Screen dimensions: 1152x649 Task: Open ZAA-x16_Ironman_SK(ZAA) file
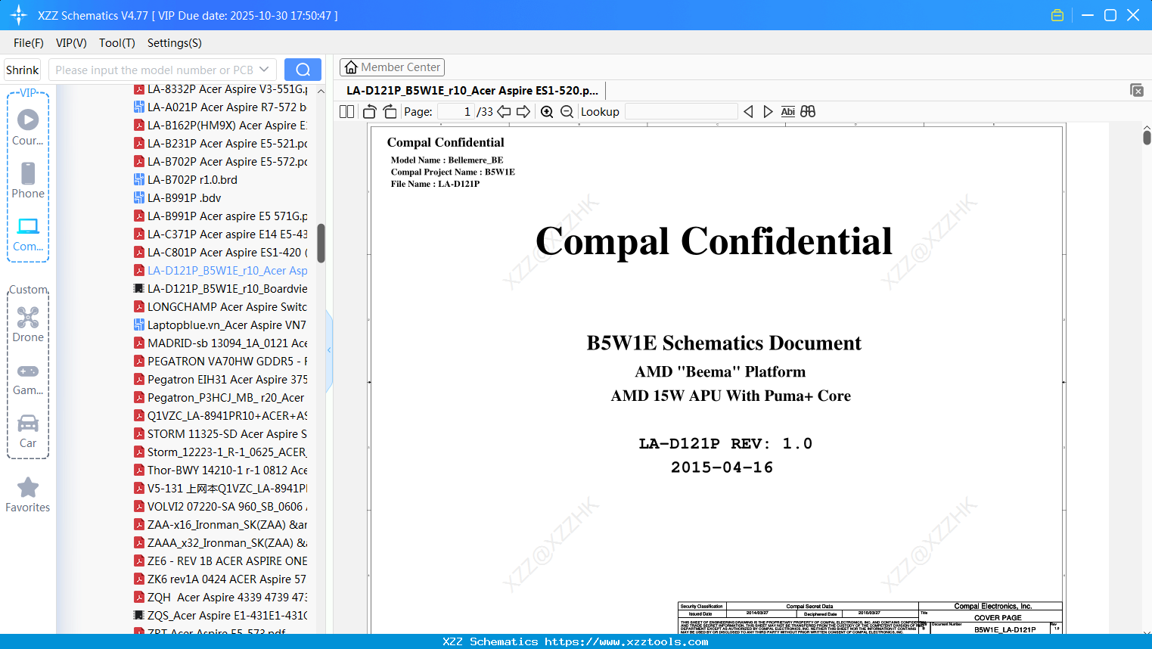(227, 525)
